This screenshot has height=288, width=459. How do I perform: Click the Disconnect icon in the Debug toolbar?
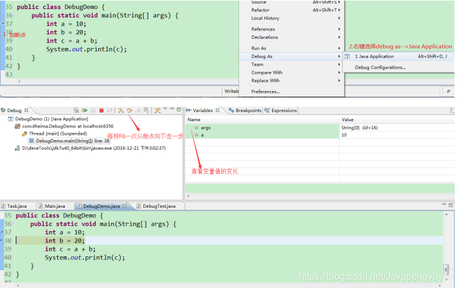[x=110, y=110]
